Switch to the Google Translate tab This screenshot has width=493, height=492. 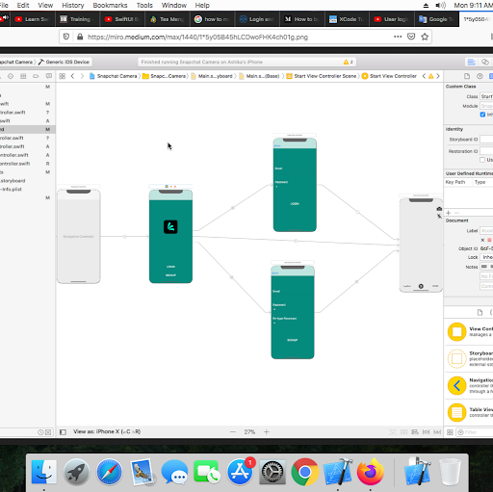click(x=436, y=19)
